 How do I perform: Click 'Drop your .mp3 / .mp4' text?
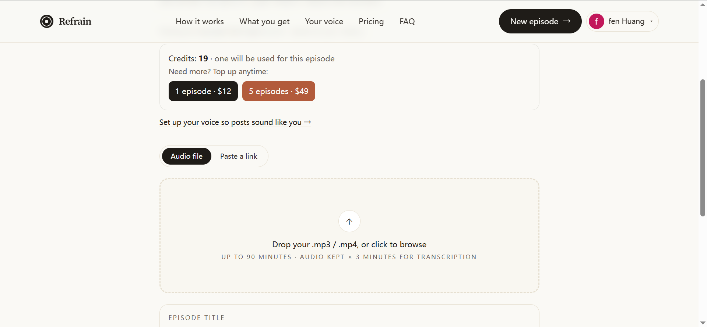(x=349, y=244)
